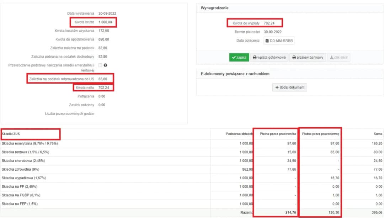This screenshot has width=384, height=218.
Task: Click the Suma column header
Action: point(378,134)
